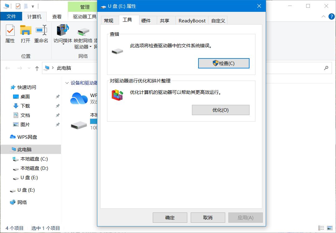This screenshot has width=336, height=233.
Task: Unpin 图片 from quick access
Action: (x=57, y=124)
